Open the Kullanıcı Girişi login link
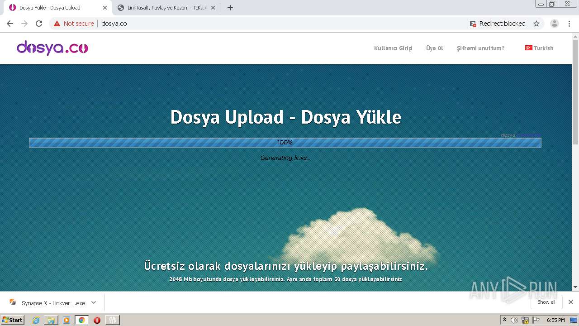 point(393,48)
